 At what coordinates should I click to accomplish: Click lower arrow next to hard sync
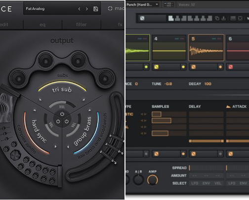point(56,146)
